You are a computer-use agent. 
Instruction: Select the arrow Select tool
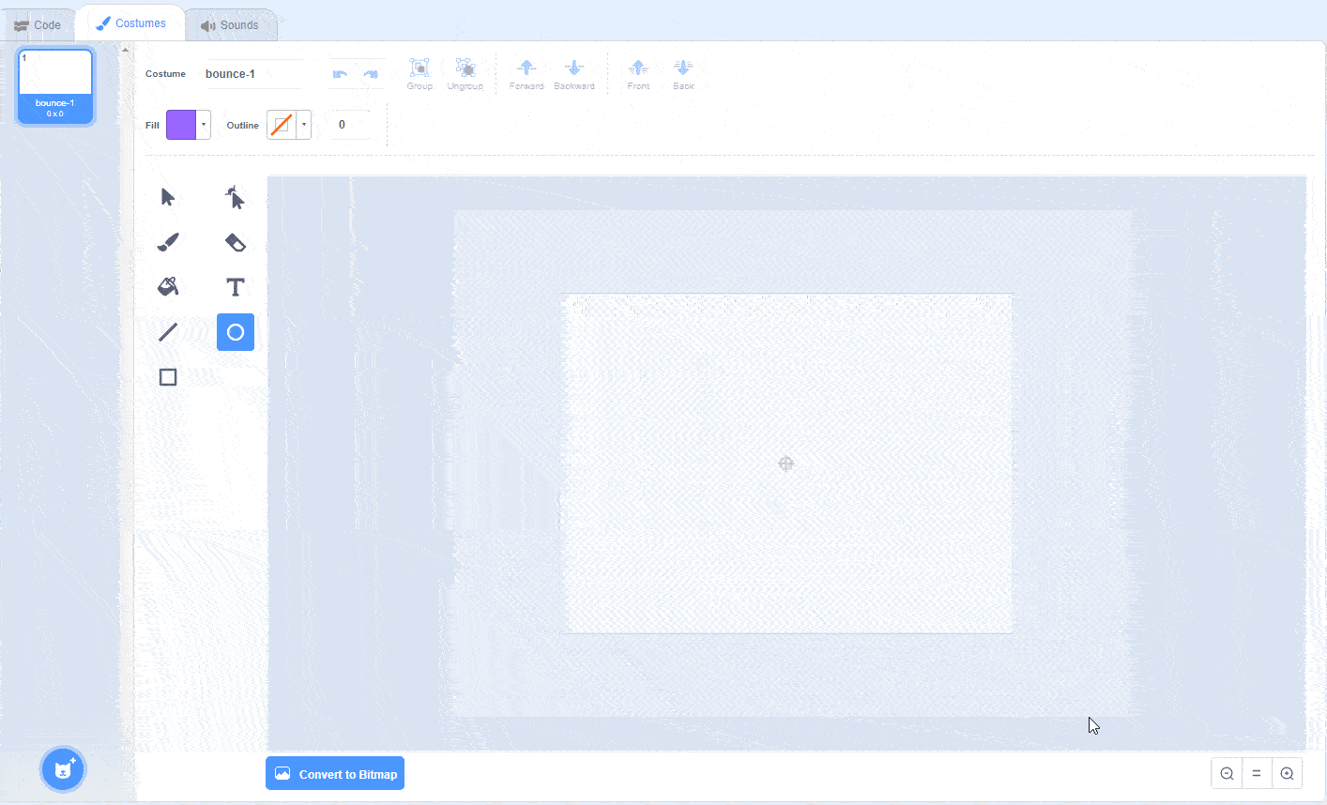(x=167, y=196)
